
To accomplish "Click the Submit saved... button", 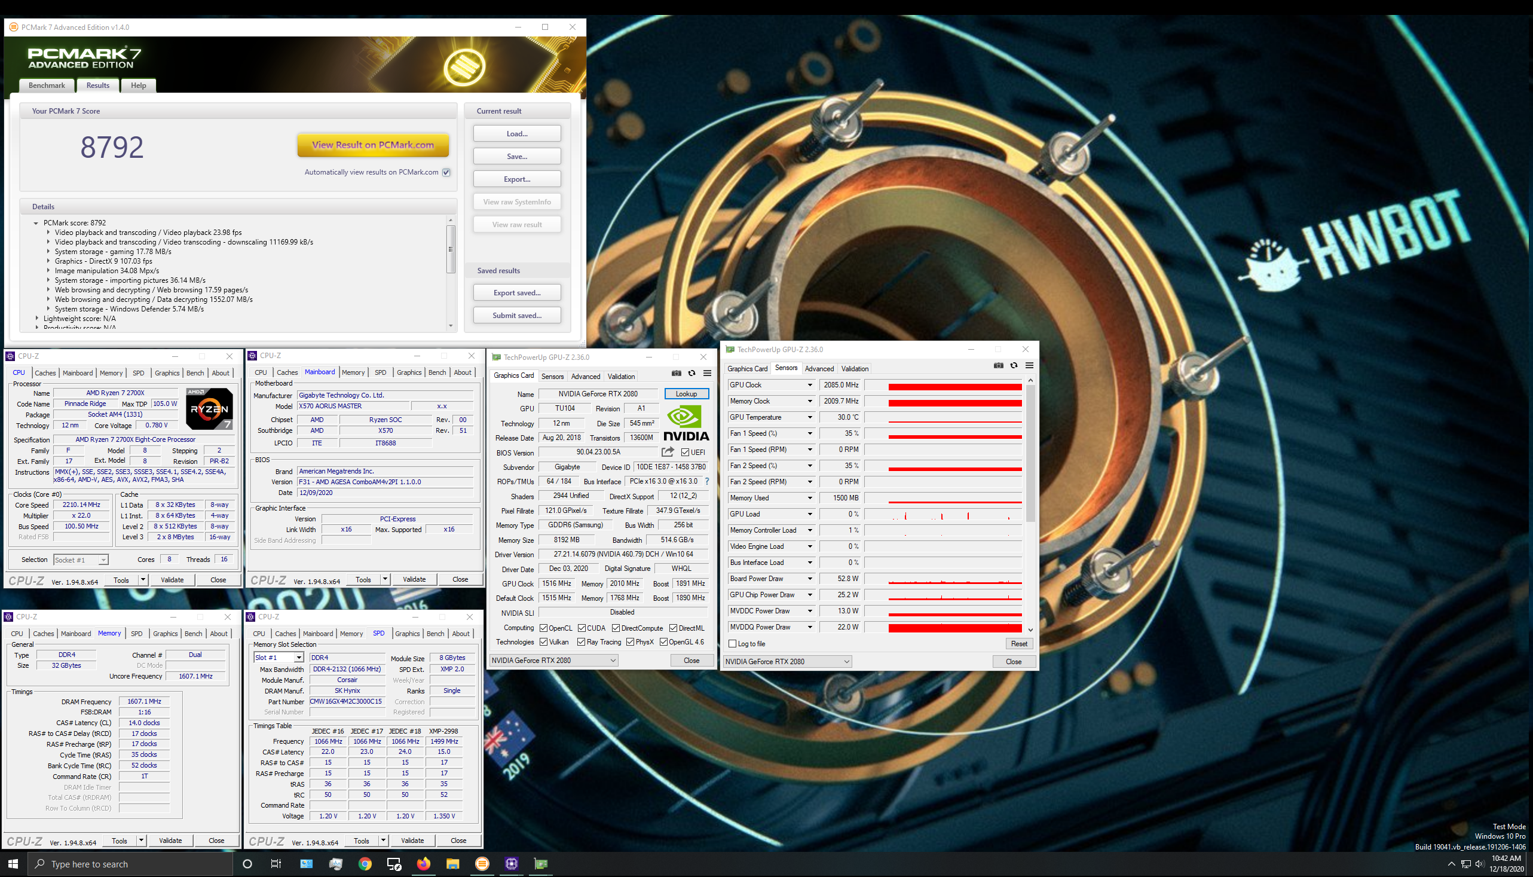I will point(517,316).
